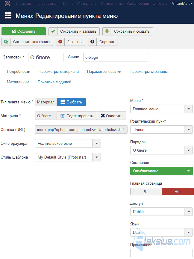Click Сохранить и создать button

(x=128, y=31)
